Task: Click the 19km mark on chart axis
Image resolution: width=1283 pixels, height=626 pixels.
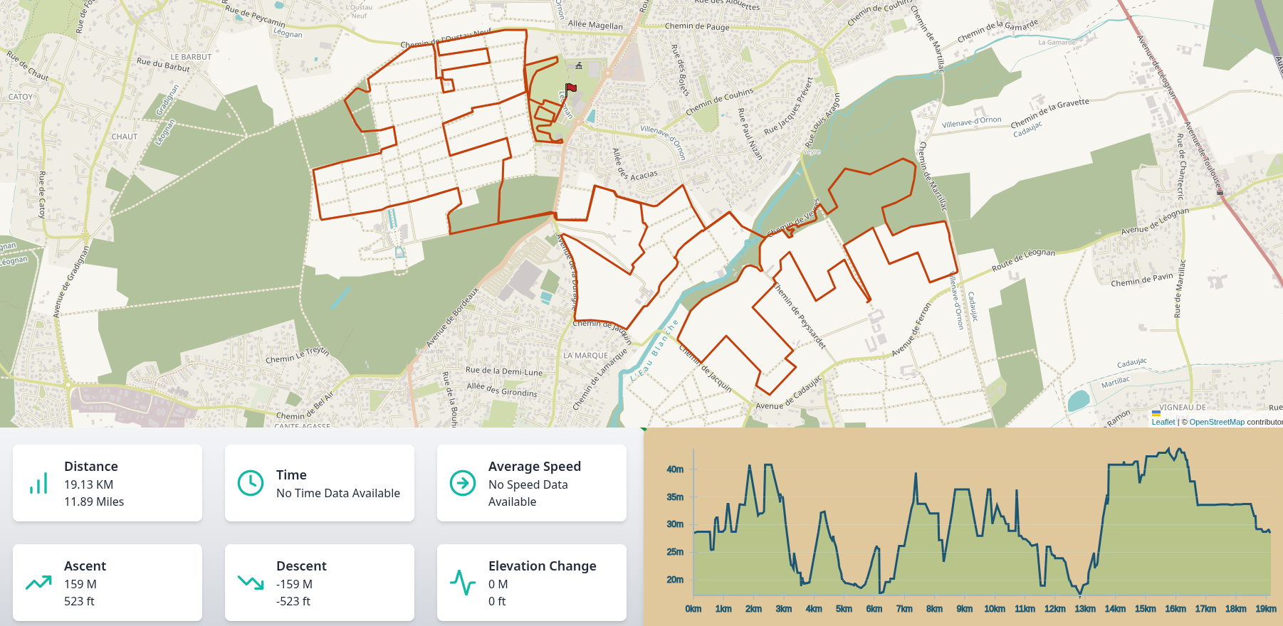Action: pos(1265,609)
